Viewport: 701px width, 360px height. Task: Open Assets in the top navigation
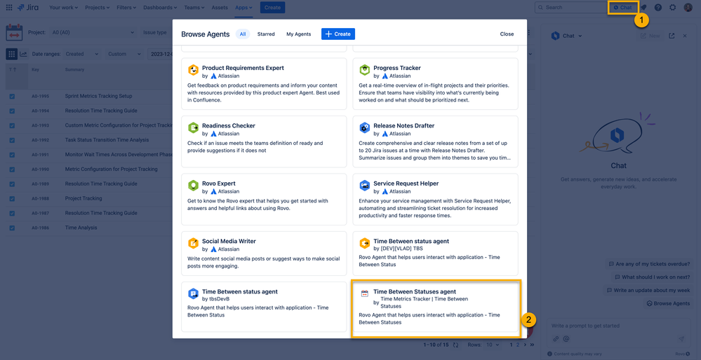click(219, 8)
